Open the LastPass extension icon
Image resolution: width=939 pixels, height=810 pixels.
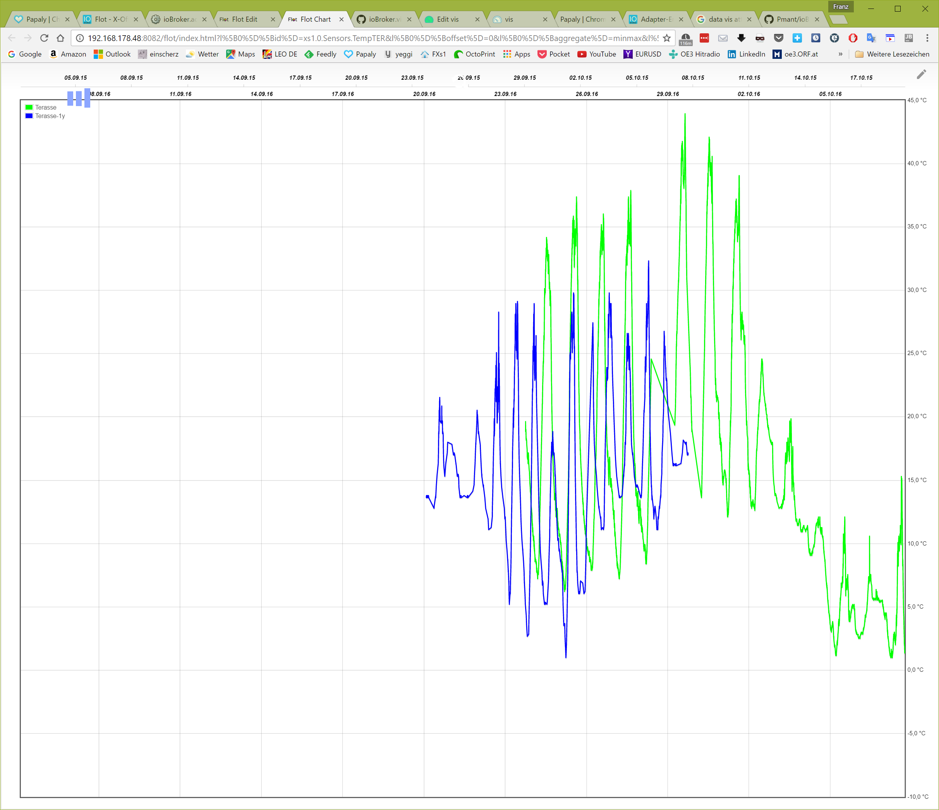click(704, 38)
